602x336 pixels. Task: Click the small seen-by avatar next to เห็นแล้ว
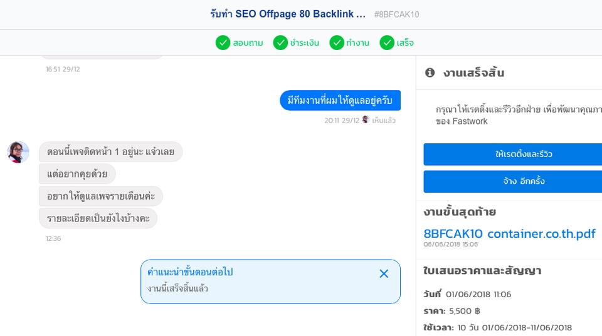click(366, 120)
